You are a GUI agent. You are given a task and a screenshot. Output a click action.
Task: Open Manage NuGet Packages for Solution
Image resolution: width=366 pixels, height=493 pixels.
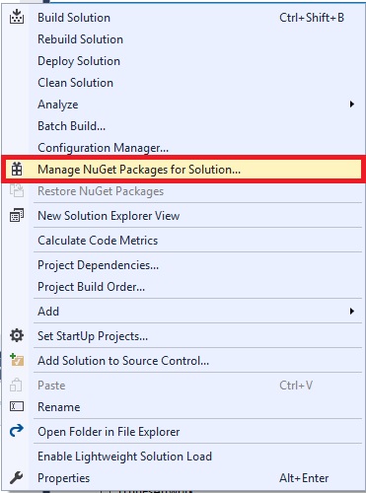(x=183, y=170)
